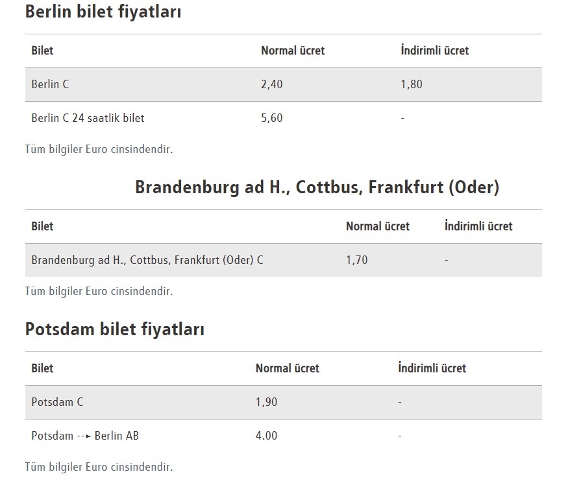Screen dimensions: 568x485
Task: Click 'Normal ücret' column header in Berlin table
Action: (293, 51)
